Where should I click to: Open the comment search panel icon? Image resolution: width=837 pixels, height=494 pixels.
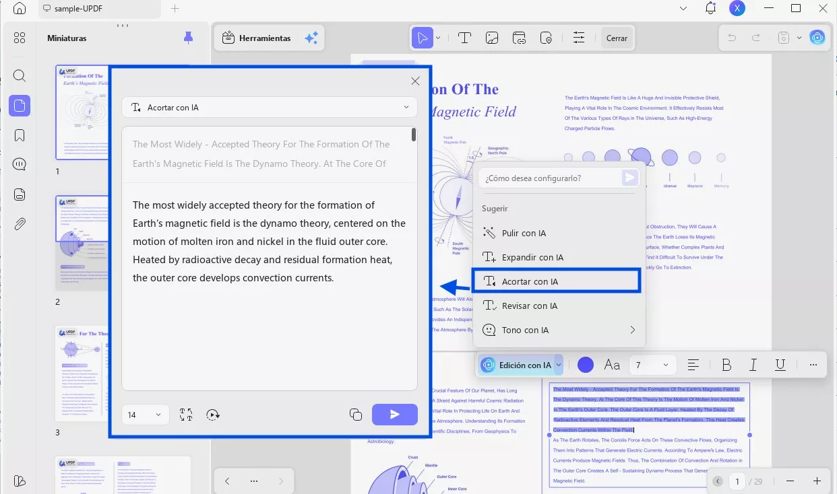coord(20,164)
